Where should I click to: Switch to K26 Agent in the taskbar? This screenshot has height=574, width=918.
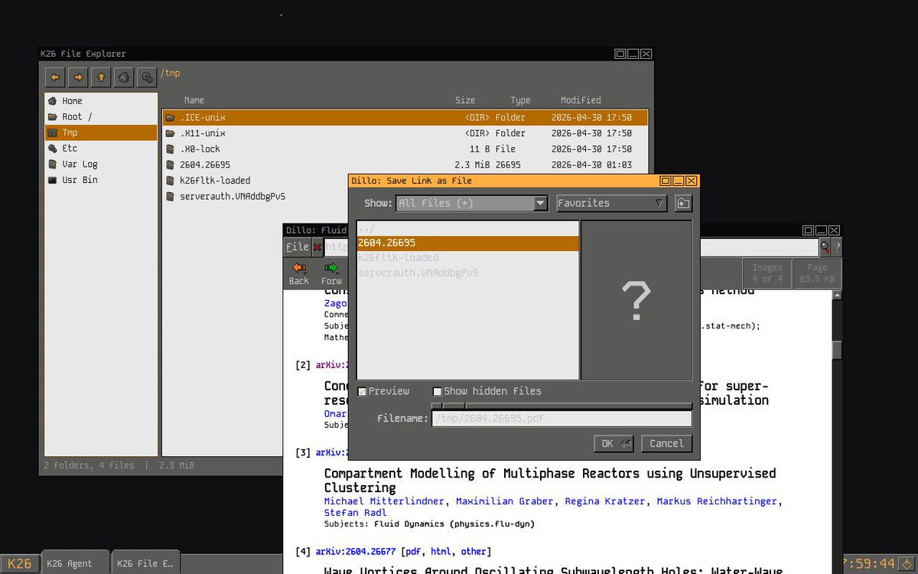pos(76,563)
